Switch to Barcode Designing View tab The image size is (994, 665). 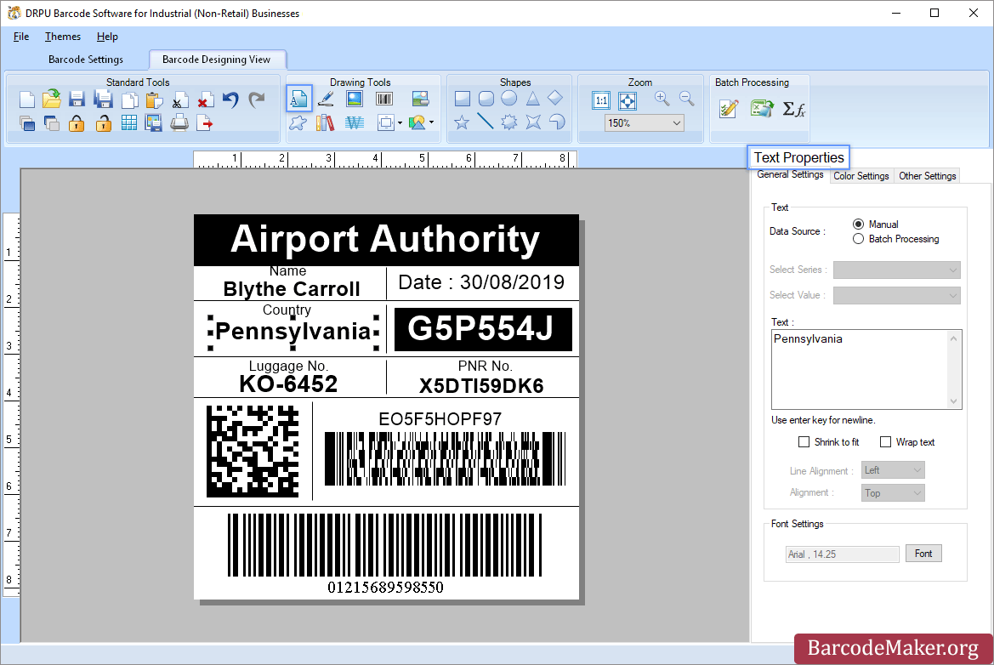tap(216, 60)
